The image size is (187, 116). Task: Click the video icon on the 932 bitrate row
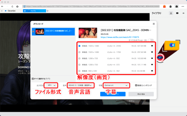coord(152,58)
